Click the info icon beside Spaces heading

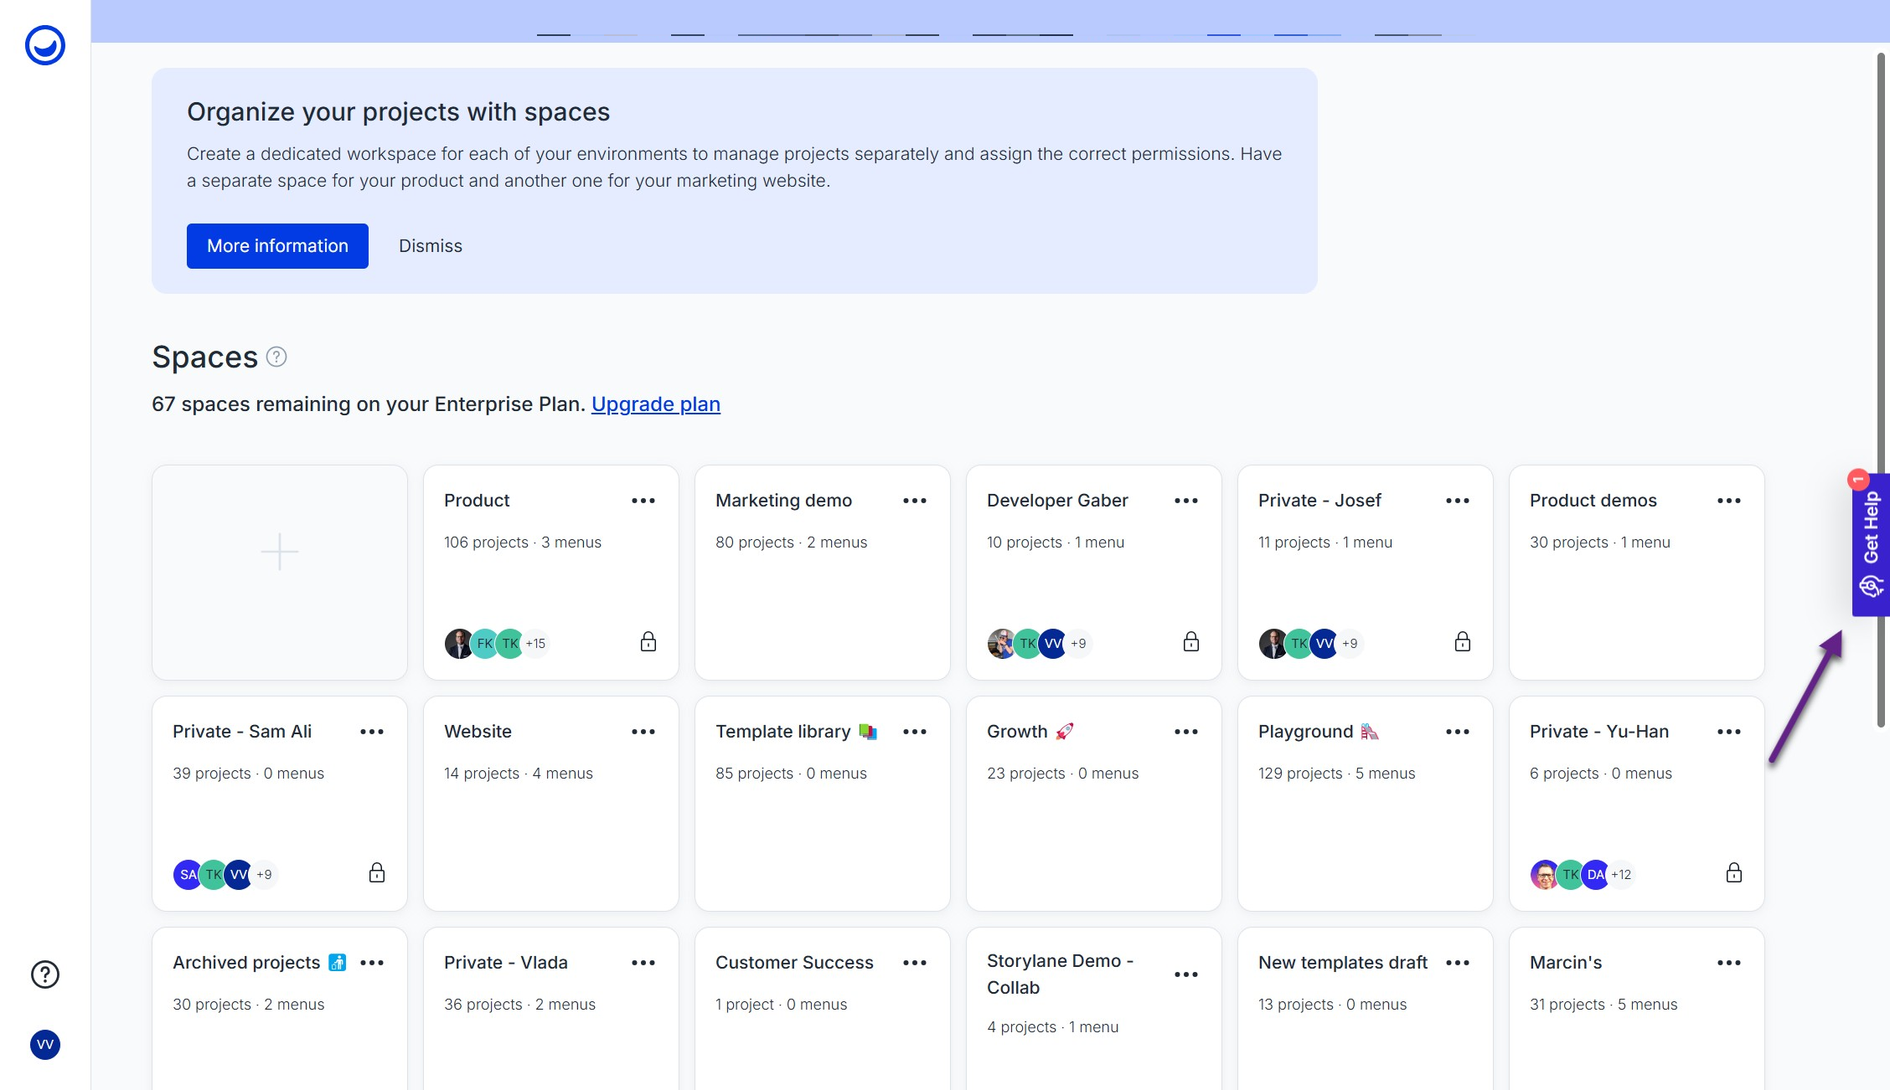click(276, 357)
